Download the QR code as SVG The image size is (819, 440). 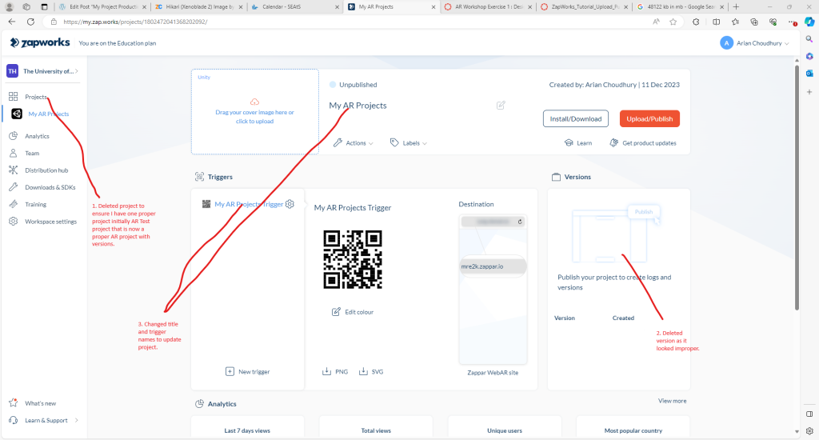(372, 371)
